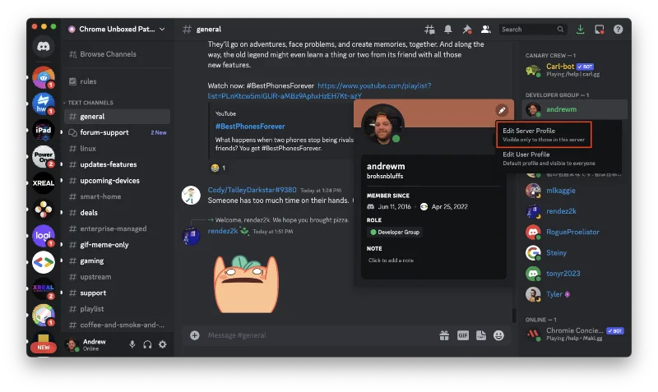Open the forum-support channel
658x392 pixels.
click(117, 132)
